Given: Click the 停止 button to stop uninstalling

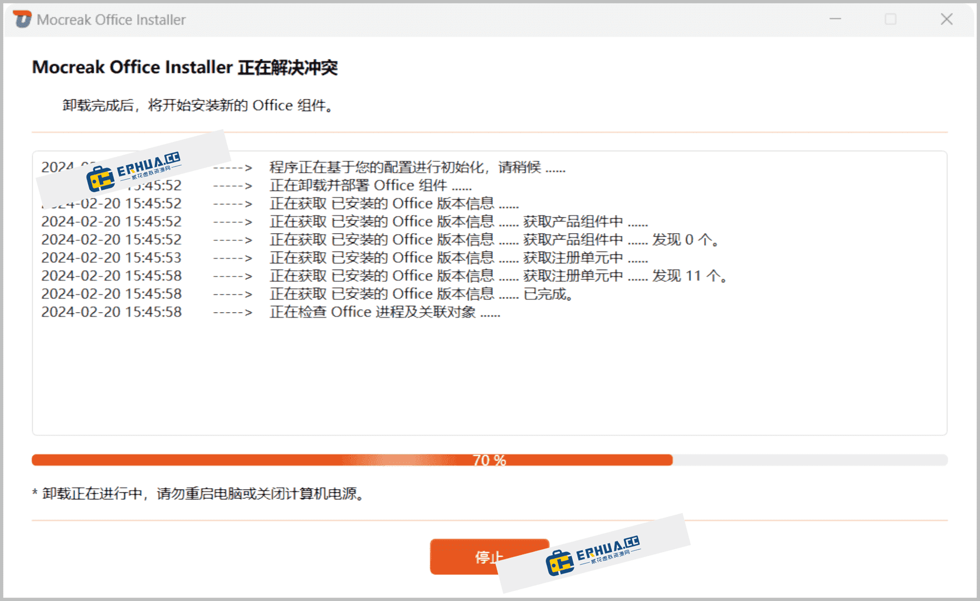Looking at the screenshot, I should pos(489,556).
